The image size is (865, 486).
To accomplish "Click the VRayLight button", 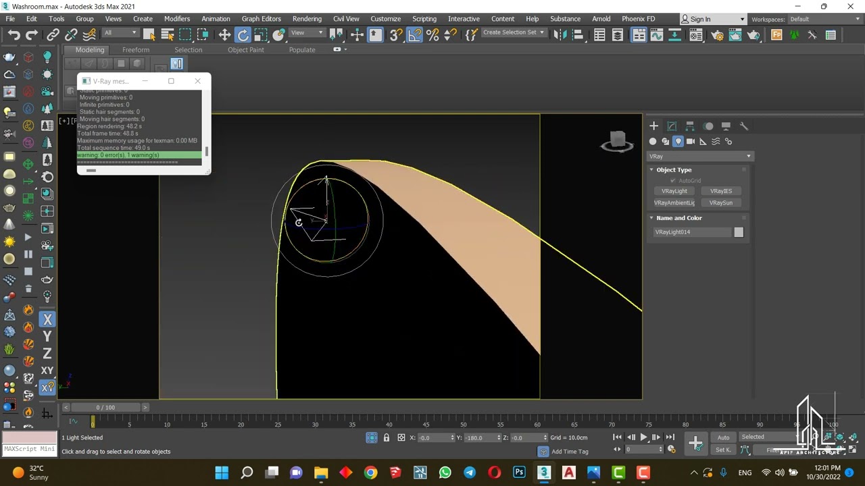I will (674, 191).
